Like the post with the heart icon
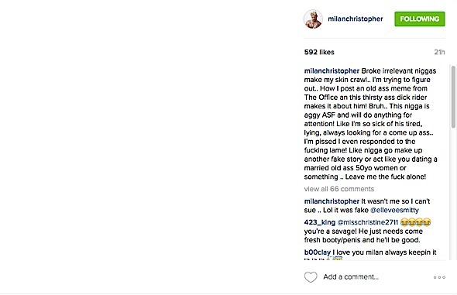The width and height of the screenshot is (457, 295). click(x=311, y=277)
